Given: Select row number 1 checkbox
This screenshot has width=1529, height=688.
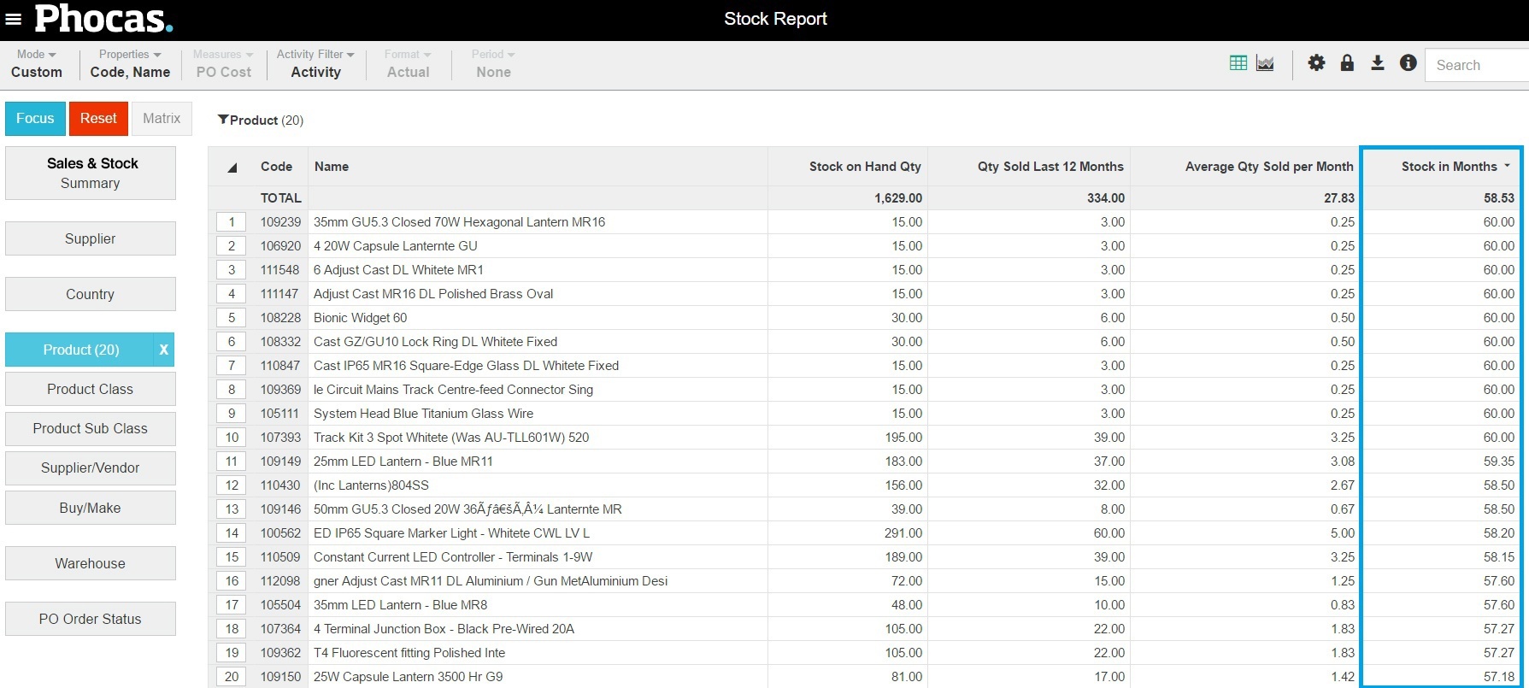Looking at the screenshot, I should (231, 222).
